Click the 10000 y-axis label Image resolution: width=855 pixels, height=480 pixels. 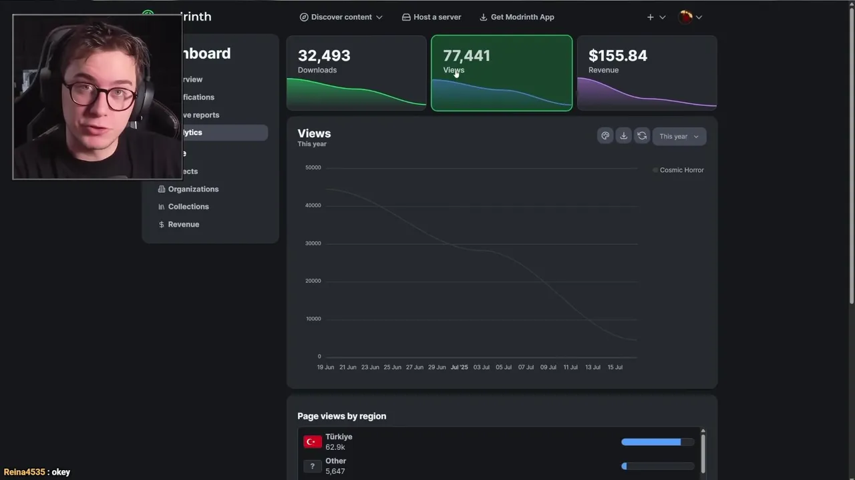point(313,319)
